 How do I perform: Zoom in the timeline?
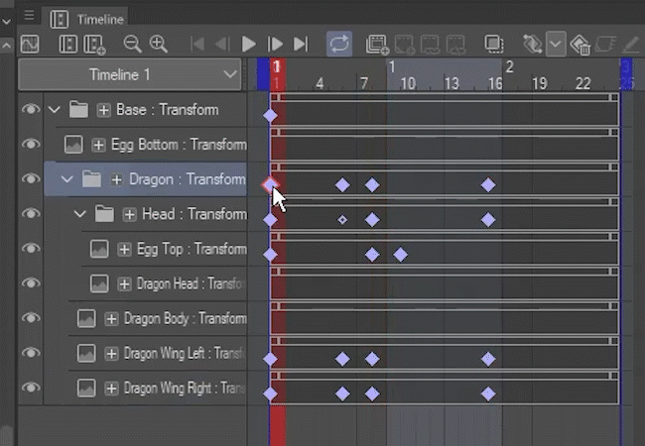(x=159, y=44)
